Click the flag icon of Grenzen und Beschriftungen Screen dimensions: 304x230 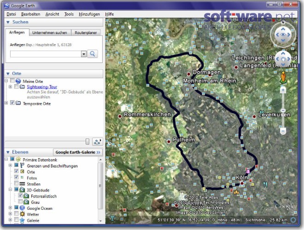[22, 165]
